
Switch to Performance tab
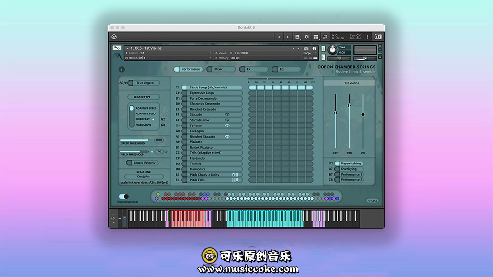point(188,69)
